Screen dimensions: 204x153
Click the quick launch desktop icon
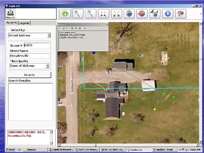[19, 150]
